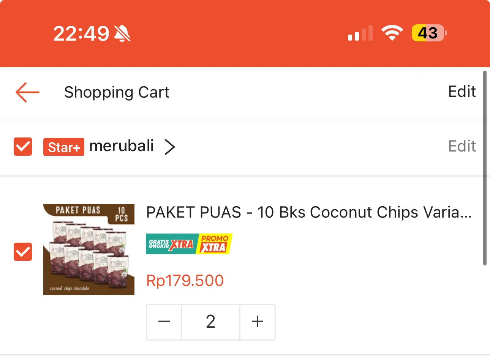Tap the quantity field showing 2
Screen dimensions: 490x360
[x=210, y=322]
